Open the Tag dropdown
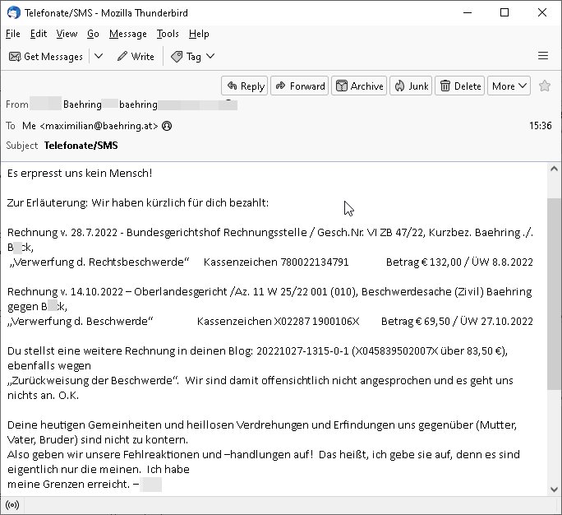The height and width of the screenshot is (515, 562). (193, 57)
